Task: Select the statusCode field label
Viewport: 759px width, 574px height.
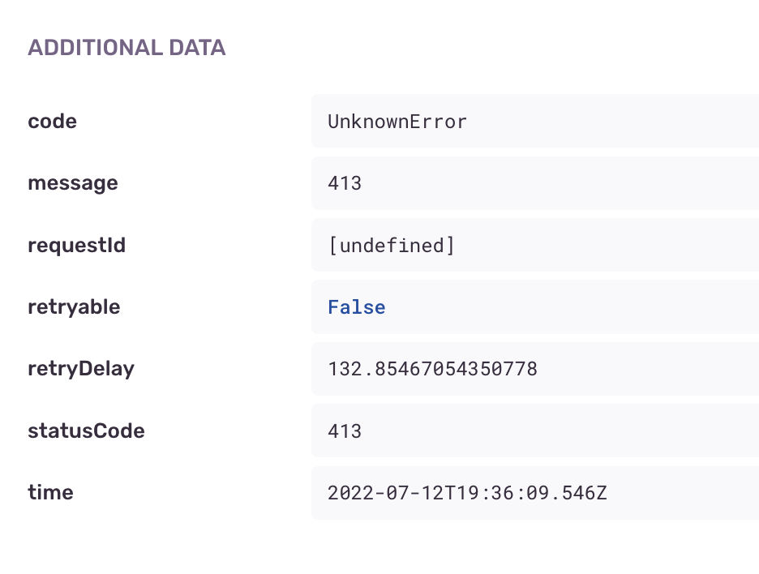Action: [x=86, y=430]
